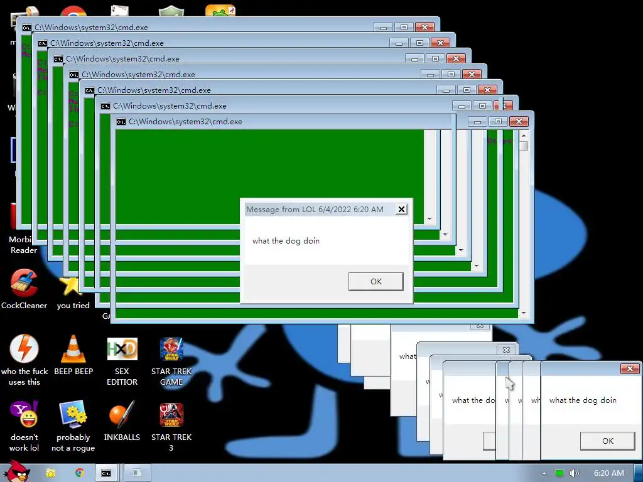The image size is (643, 482).
Task: Click the Chrome desktop icon at top
Action: point(73,10)
